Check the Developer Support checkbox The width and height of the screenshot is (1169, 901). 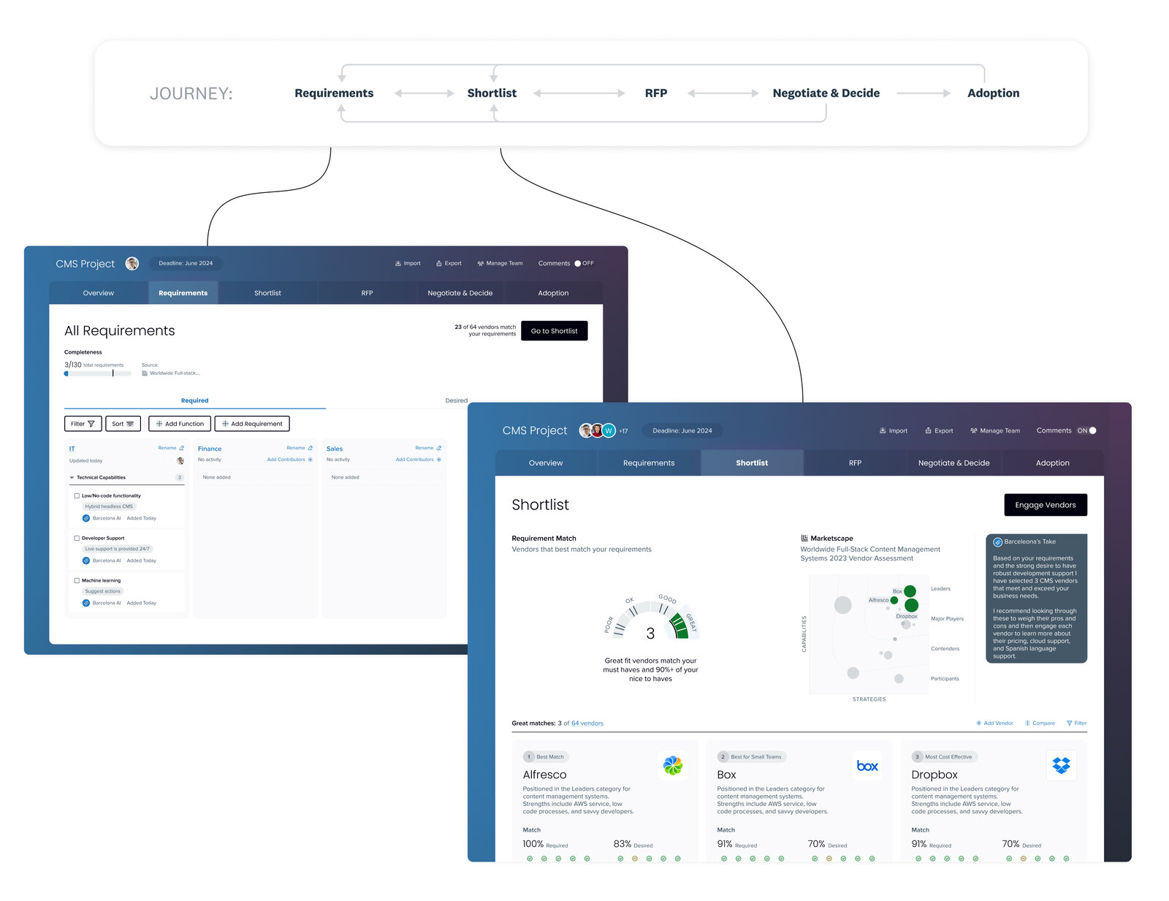[x=77, y=538]
